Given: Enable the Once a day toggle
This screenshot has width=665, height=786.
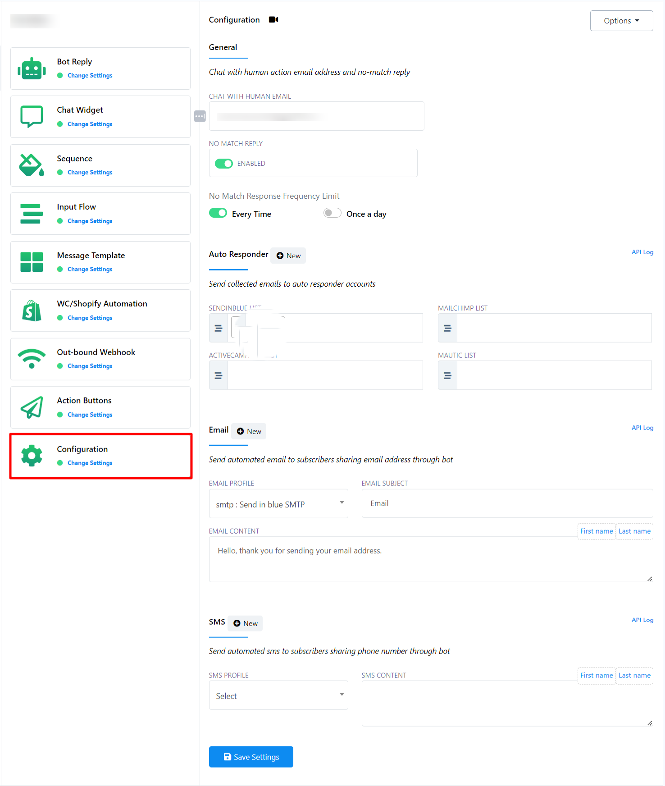Looking at the screenshot, I should coord(332,213).
